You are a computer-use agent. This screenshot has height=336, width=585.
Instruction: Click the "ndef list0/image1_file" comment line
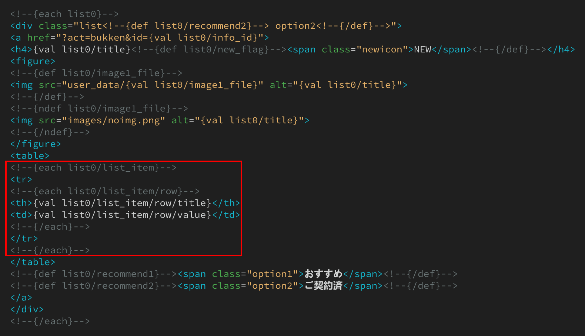click(x=99, y=109)
